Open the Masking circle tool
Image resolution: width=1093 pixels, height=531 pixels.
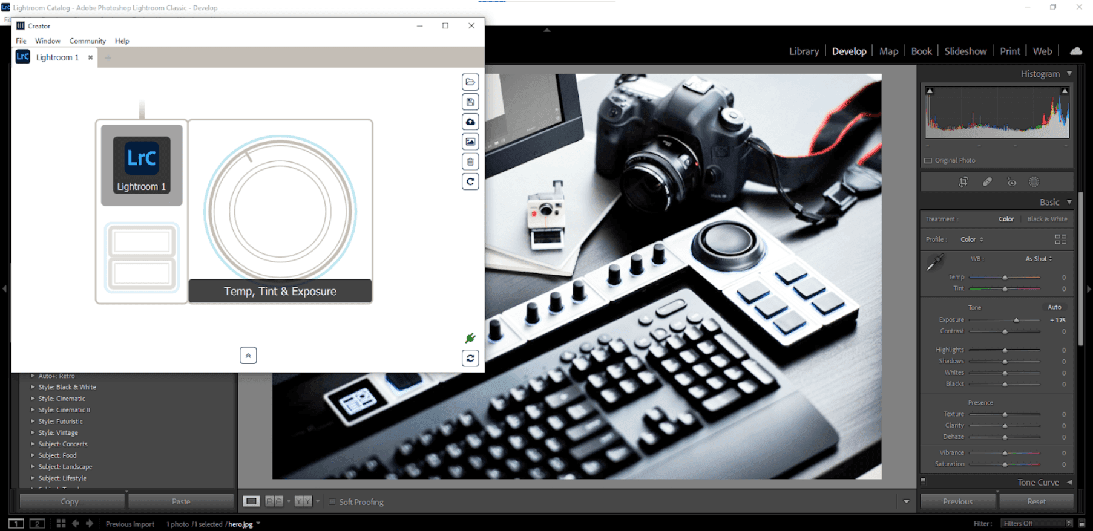1034,181
